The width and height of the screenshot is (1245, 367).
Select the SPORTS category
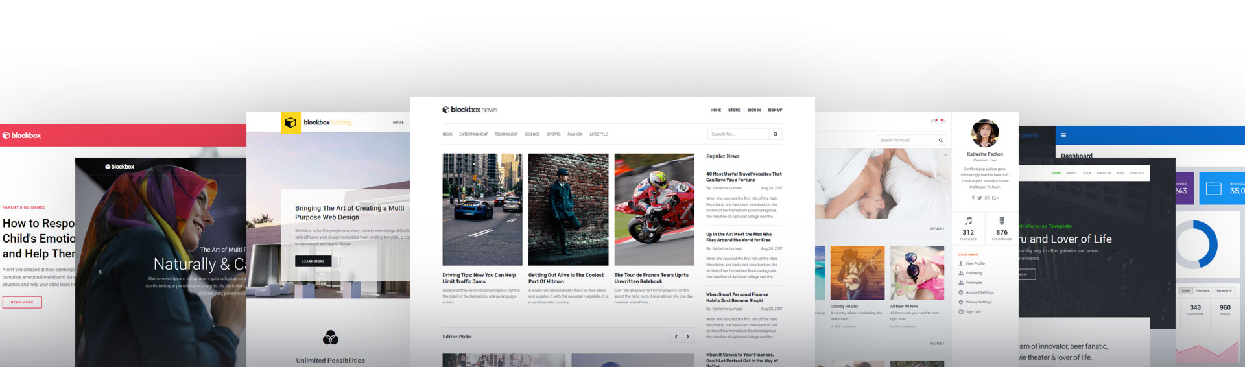[554, 134]
